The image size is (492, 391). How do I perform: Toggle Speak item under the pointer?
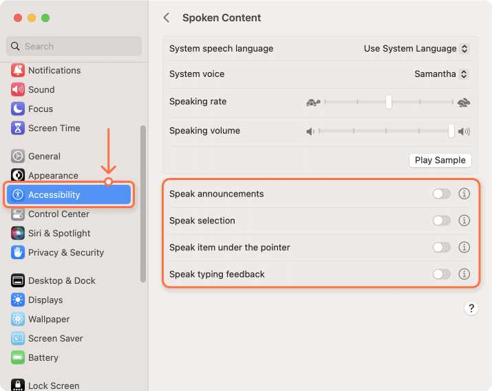pos(442,247)
